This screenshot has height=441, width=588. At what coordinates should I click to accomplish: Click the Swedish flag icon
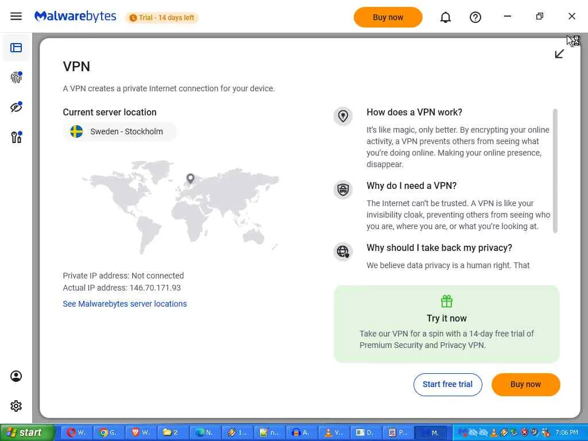pos(76,131)
